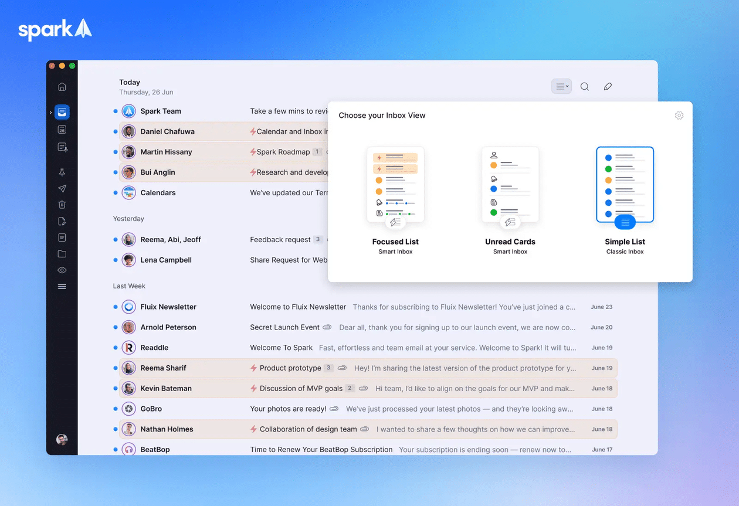The width and height of the screenshot is (739, 506).
Task: Click the Simple List preview thumbnail
Action: 625,185
